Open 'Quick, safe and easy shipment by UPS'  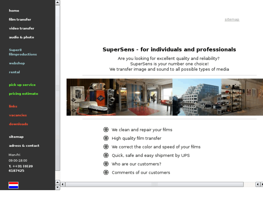point(150,155)
